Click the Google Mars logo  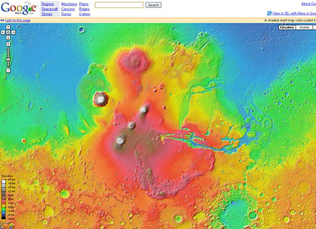click(x=19, y=8)
